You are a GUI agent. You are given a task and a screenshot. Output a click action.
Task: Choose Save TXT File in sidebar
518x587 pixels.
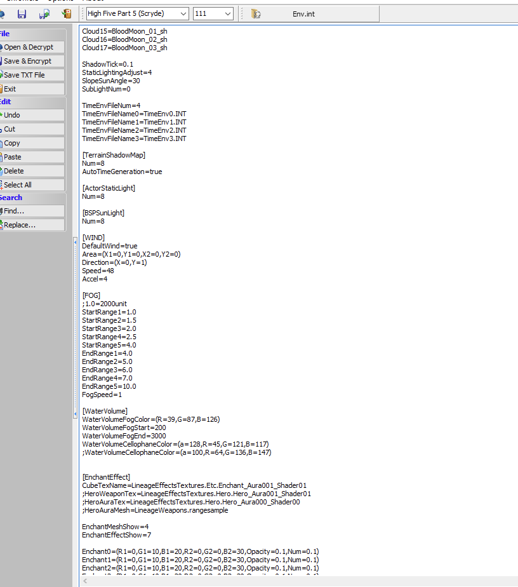tap(32, 75)
